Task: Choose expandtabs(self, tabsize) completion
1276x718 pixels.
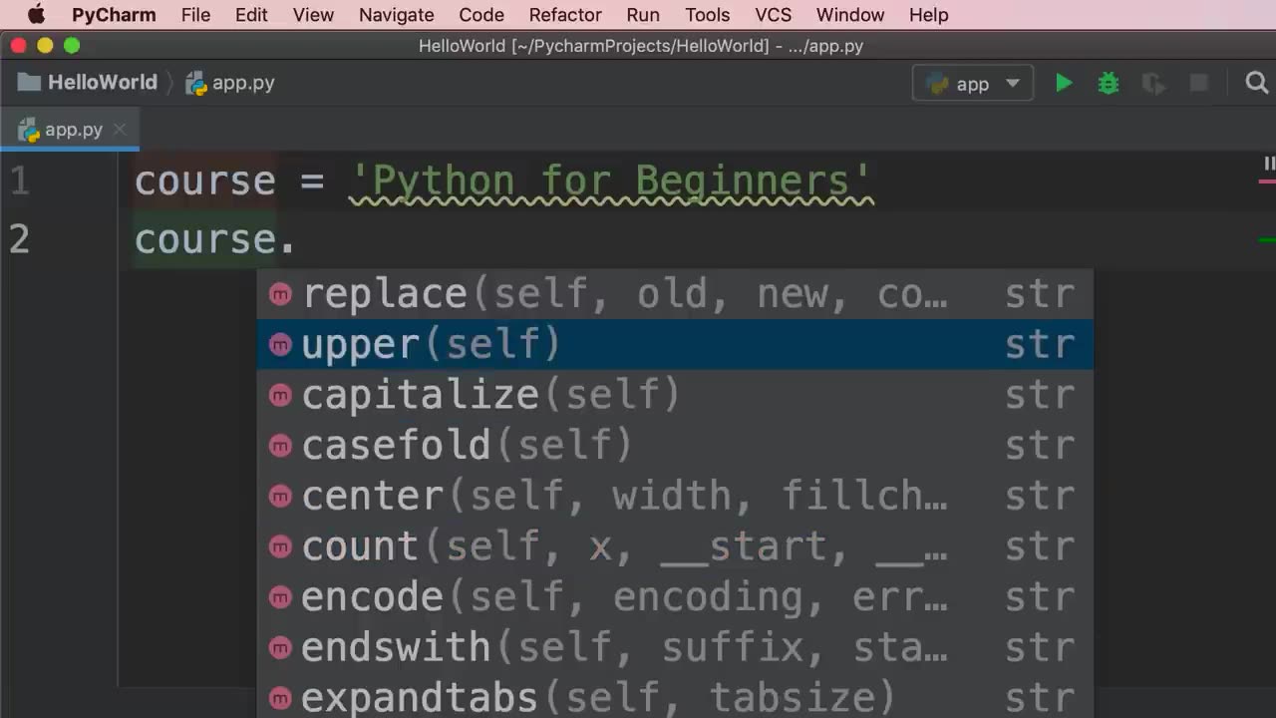Action: (675, 698)
